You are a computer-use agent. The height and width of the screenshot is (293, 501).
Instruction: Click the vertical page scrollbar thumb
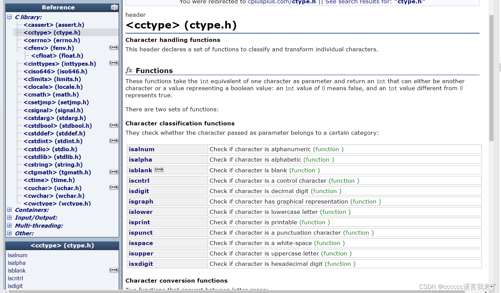point(491,78)
